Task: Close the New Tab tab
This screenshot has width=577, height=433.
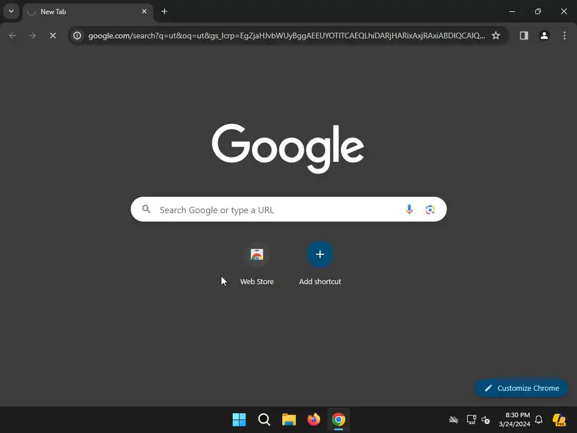Action: point(144,11)
